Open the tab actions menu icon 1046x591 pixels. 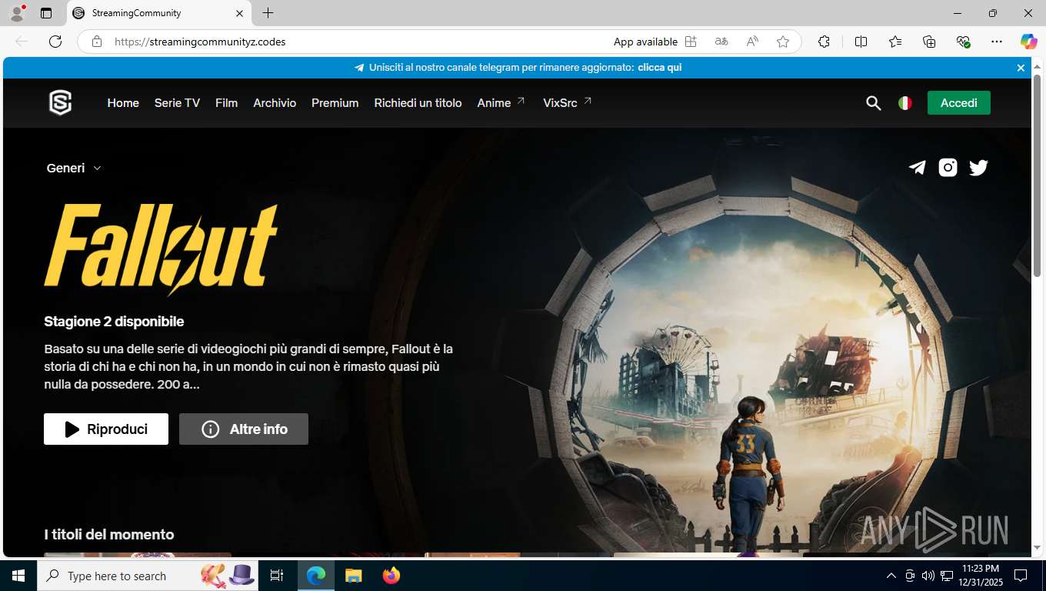(46, 13)
